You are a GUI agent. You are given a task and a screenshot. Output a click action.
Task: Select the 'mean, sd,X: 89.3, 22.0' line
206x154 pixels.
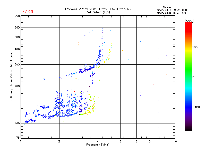pyautogui.click(x=171, y=13)
